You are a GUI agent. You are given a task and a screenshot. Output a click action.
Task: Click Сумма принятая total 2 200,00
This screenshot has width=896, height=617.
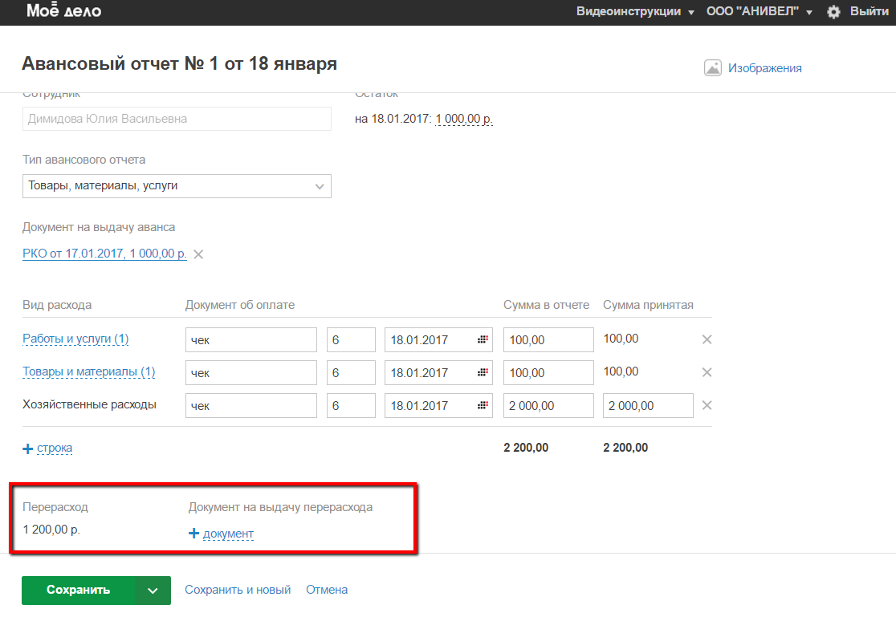pyautogui.click(x=625, y=448)
